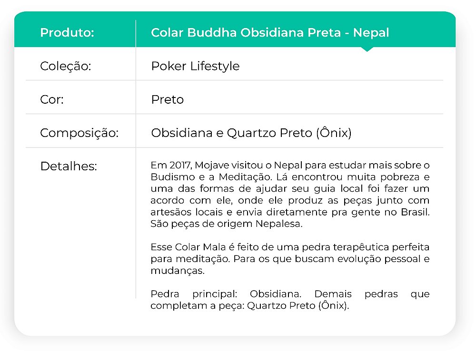Click the "Poker Lifestyle" collection value
This screenshot has width=476, height=351.
coord(195,66)
